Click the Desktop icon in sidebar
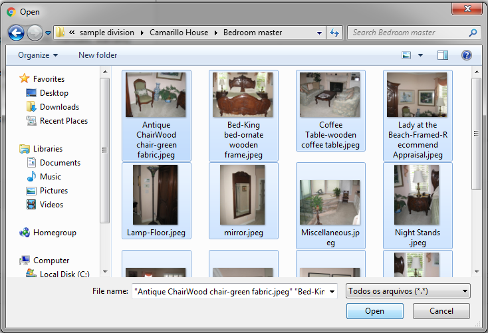Screen dimensions: 488x333 31,93
